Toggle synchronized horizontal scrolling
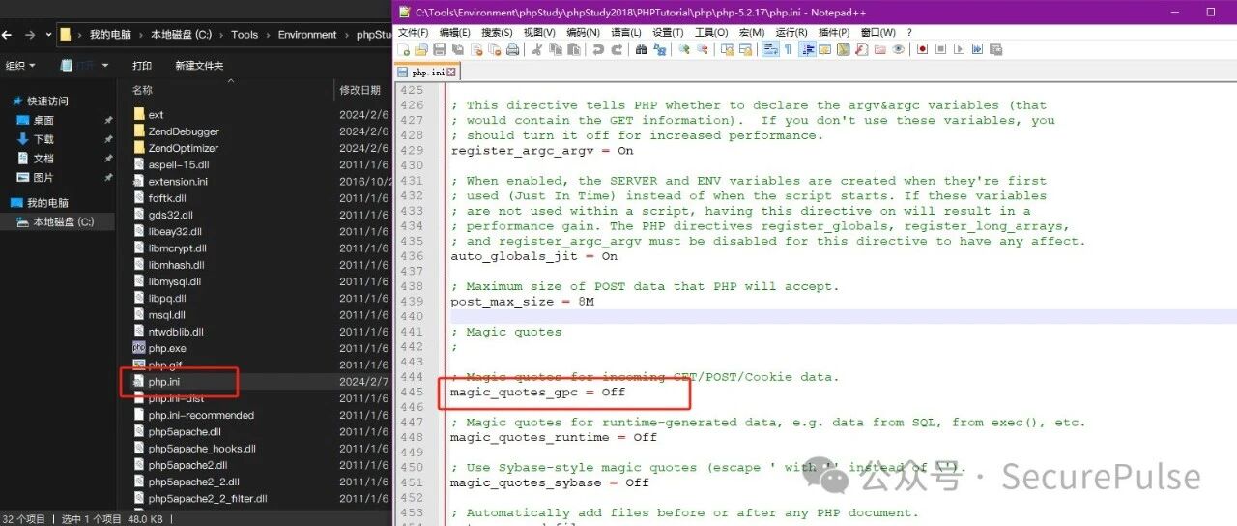The width and height of the screenshot is (1237, 526). (746, 49)
